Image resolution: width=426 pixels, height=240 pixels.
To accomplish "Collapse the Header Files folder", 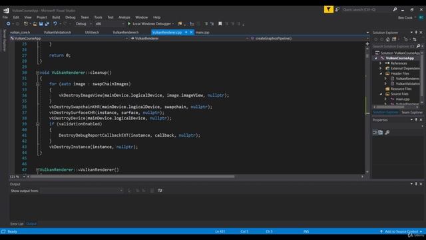I will [x=381, y=73].
